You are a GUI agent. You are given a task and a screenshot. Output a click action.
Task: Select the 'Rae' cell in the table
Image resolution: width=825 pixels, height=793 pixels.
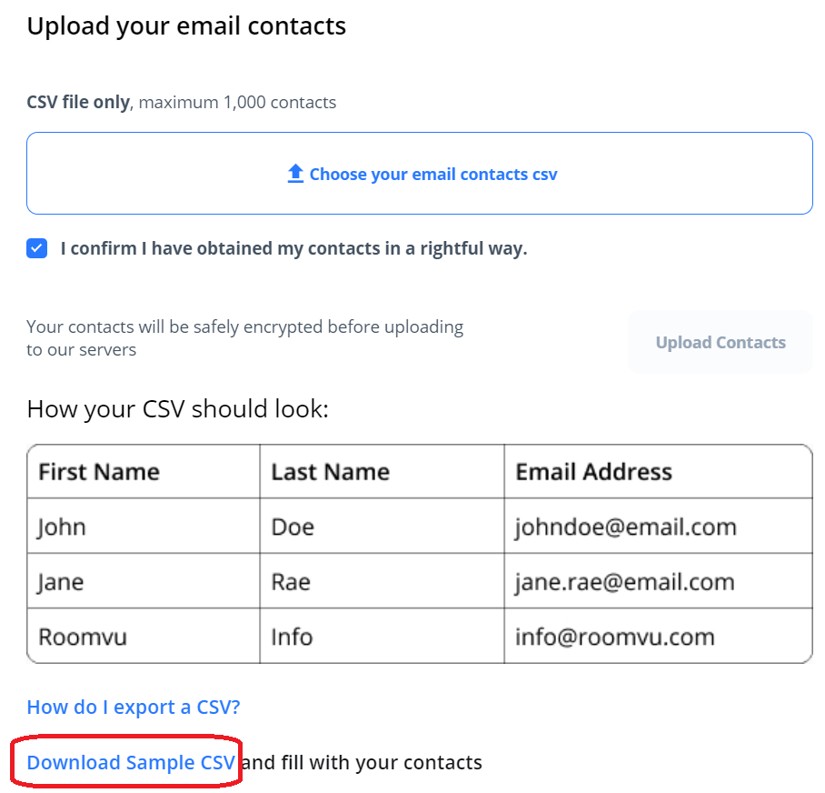click(x=291, y=581)
